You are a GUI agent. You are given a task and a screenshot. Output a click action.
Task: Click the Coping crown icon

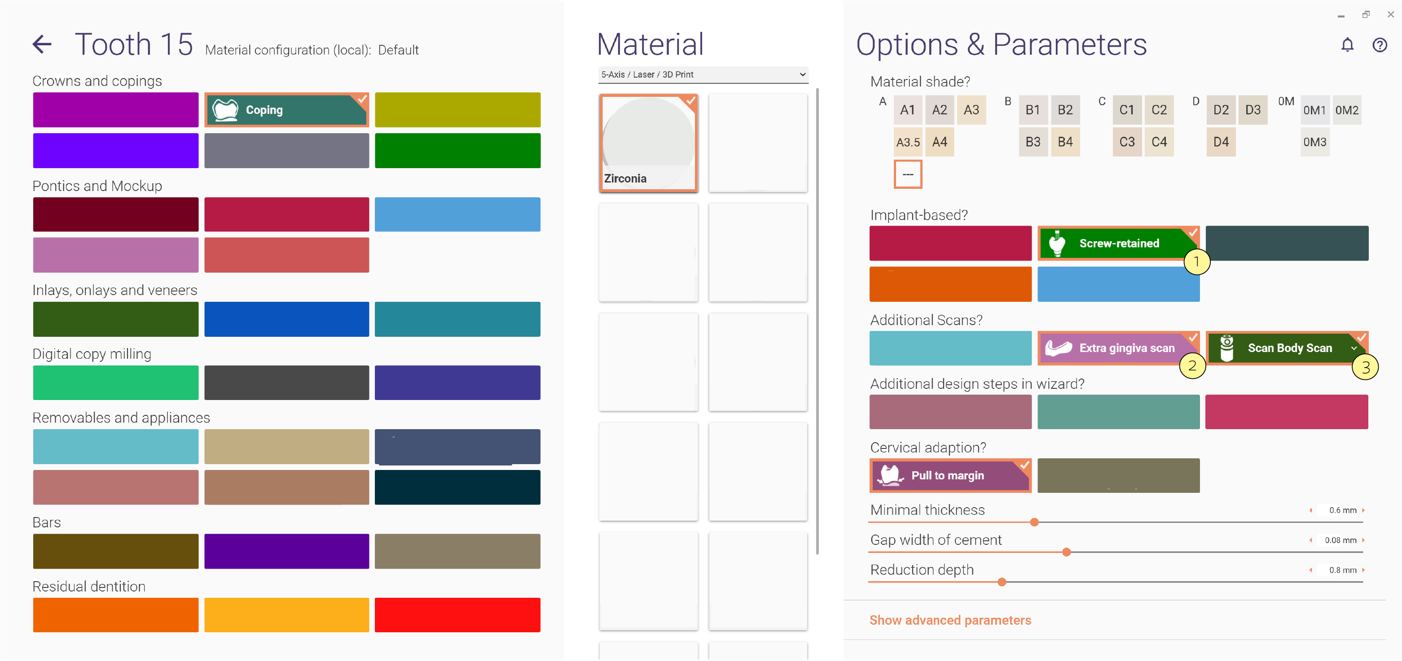225,110
